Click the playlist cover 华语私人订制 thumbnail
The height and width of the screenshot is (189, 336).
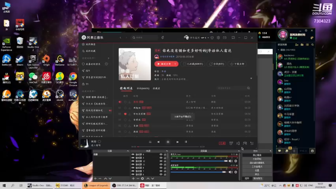pos(135,64)
